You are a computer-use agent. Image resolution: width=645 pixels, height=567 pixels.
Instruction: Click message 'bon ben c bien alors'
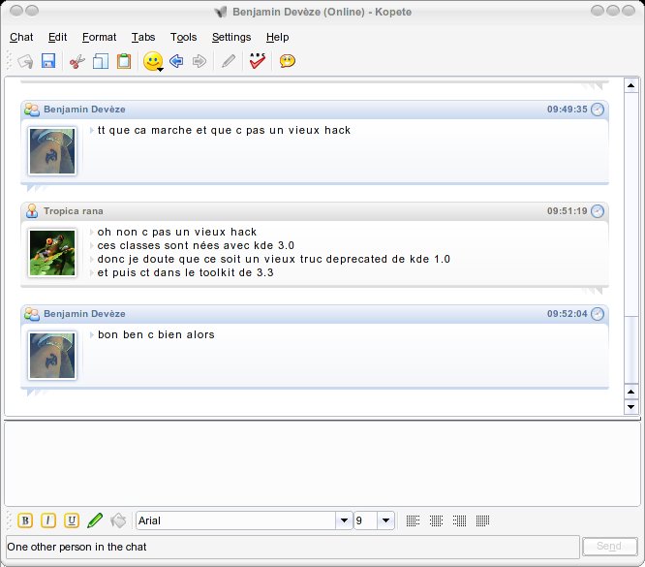[x=156, y=334]
